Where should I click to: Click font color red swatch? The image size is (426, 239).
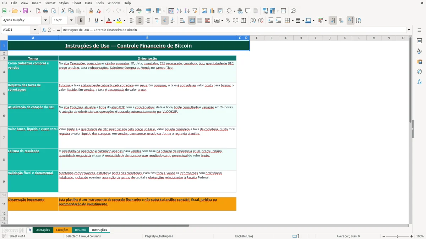[109, 21]
